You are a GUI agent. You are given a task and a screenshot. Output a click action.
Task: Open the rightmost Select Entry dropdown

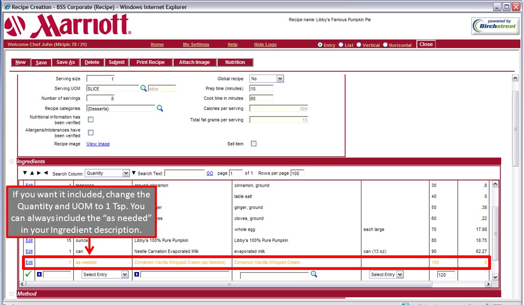click(x=386, y=275)
